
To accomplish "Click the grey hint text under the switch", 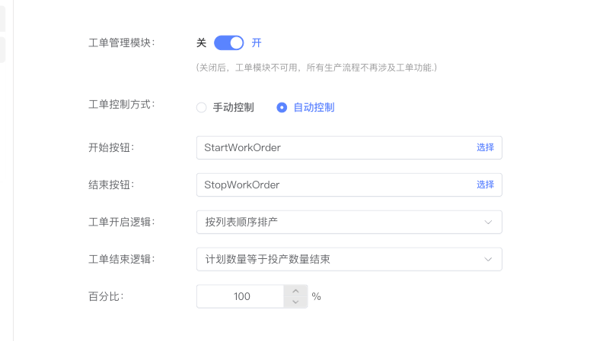I will pos(316,68).
